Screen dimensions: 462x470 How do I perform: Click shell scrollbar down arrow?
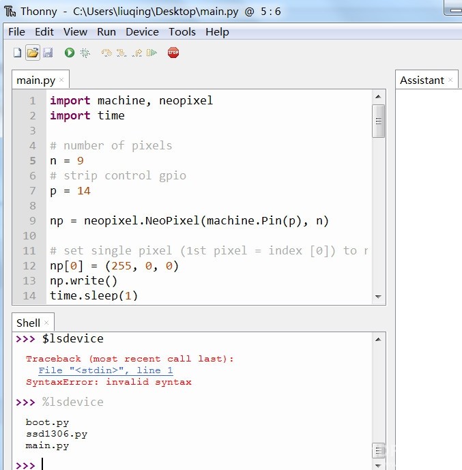[x=378, y=466]
